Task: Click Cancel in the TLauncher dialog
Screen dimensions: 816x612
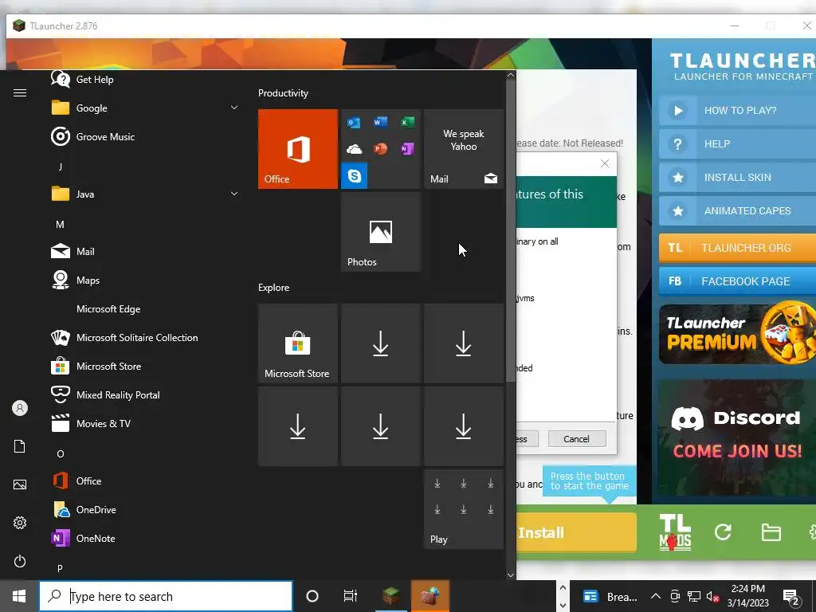Action: point(577,439)
